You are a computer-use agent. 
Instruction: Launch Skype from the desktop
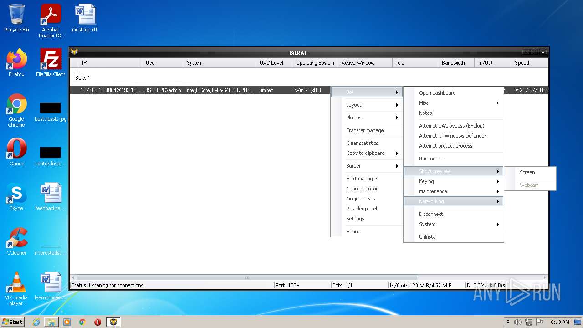click(16, 197)
